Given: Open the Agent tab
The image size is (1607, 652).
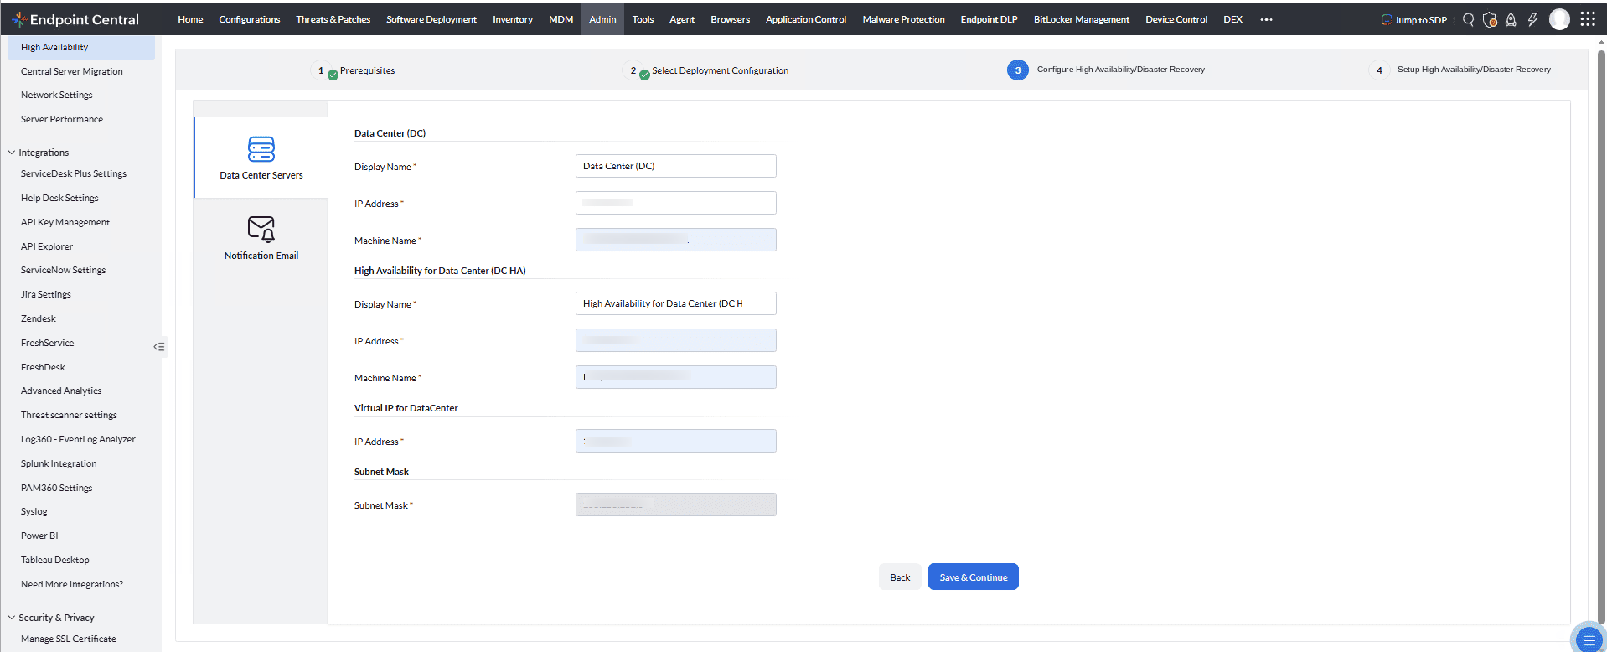Looking at the screenshot, I should 682,19.
